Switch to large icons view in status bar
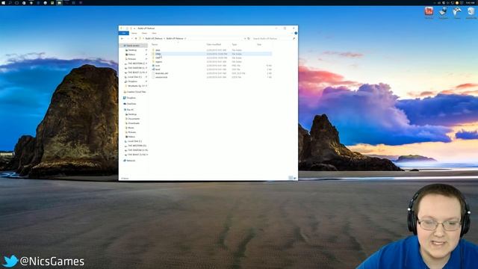 pos(295,178)
